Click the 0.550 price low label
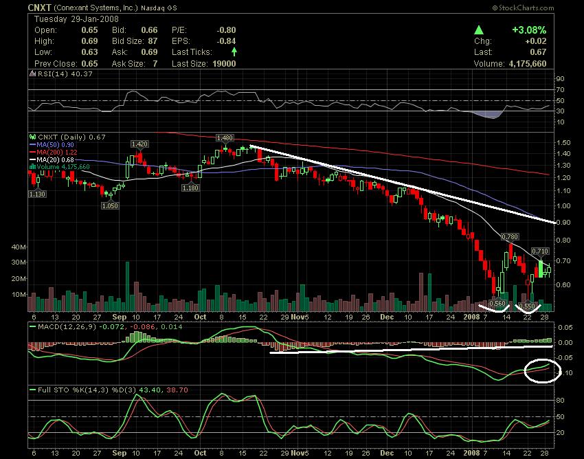 527,306
